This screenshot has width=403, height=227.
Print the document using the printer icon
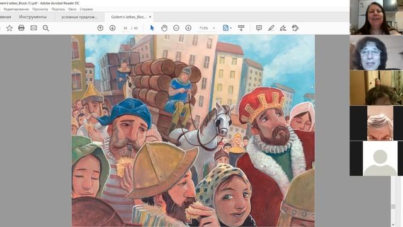(21, 28)
